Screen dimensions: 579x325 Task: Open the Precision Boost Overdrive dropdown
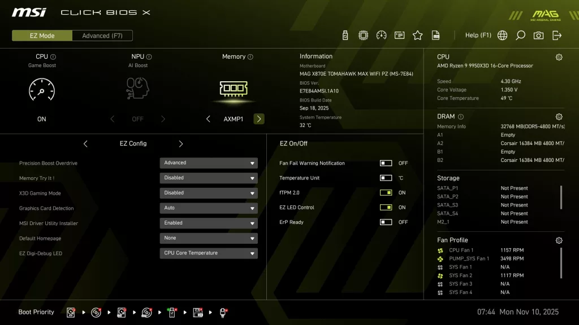[x=208, y=162]
